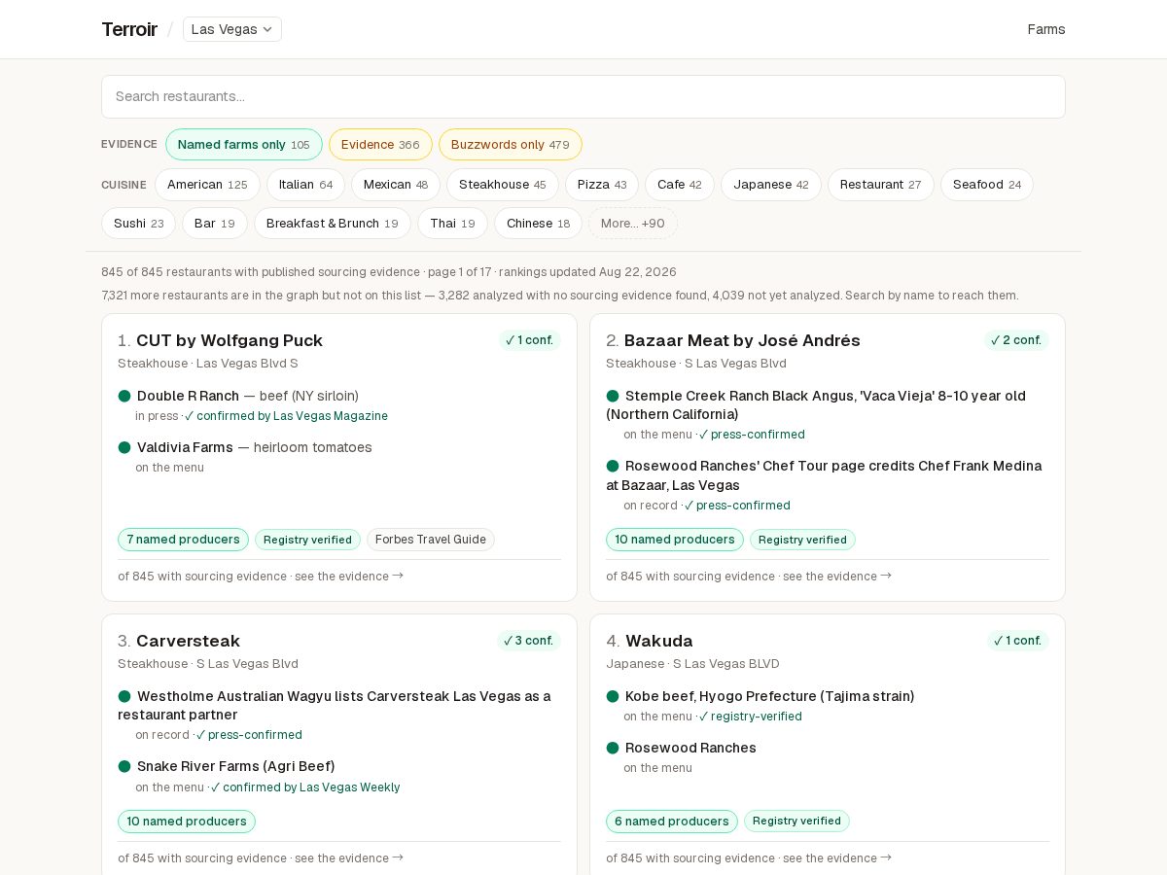Filter by Breakfast & Brunch

333,224
